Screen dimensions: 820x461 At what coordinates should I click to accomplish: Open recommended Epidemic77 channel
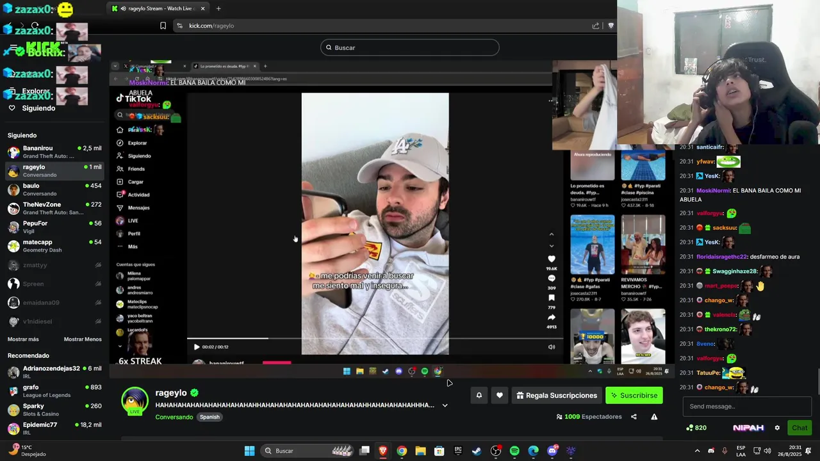54,428
